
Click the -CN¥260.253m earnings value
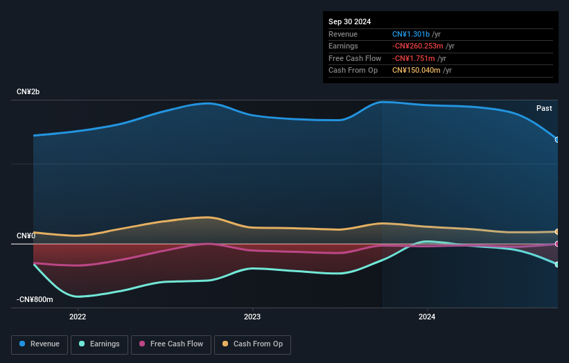pyautogui.click(x=417, y=46)
